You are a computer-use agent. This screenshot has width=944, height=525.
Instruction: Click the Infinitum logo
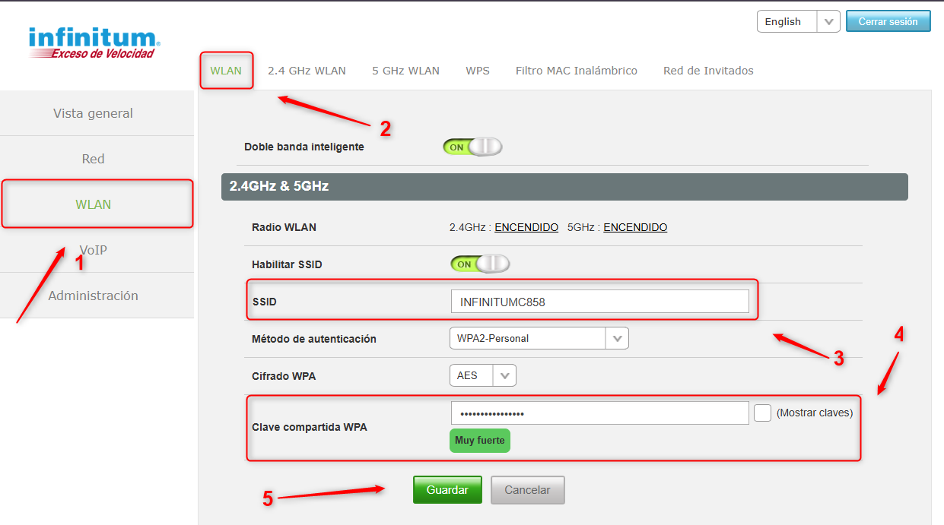coord(94,43)
